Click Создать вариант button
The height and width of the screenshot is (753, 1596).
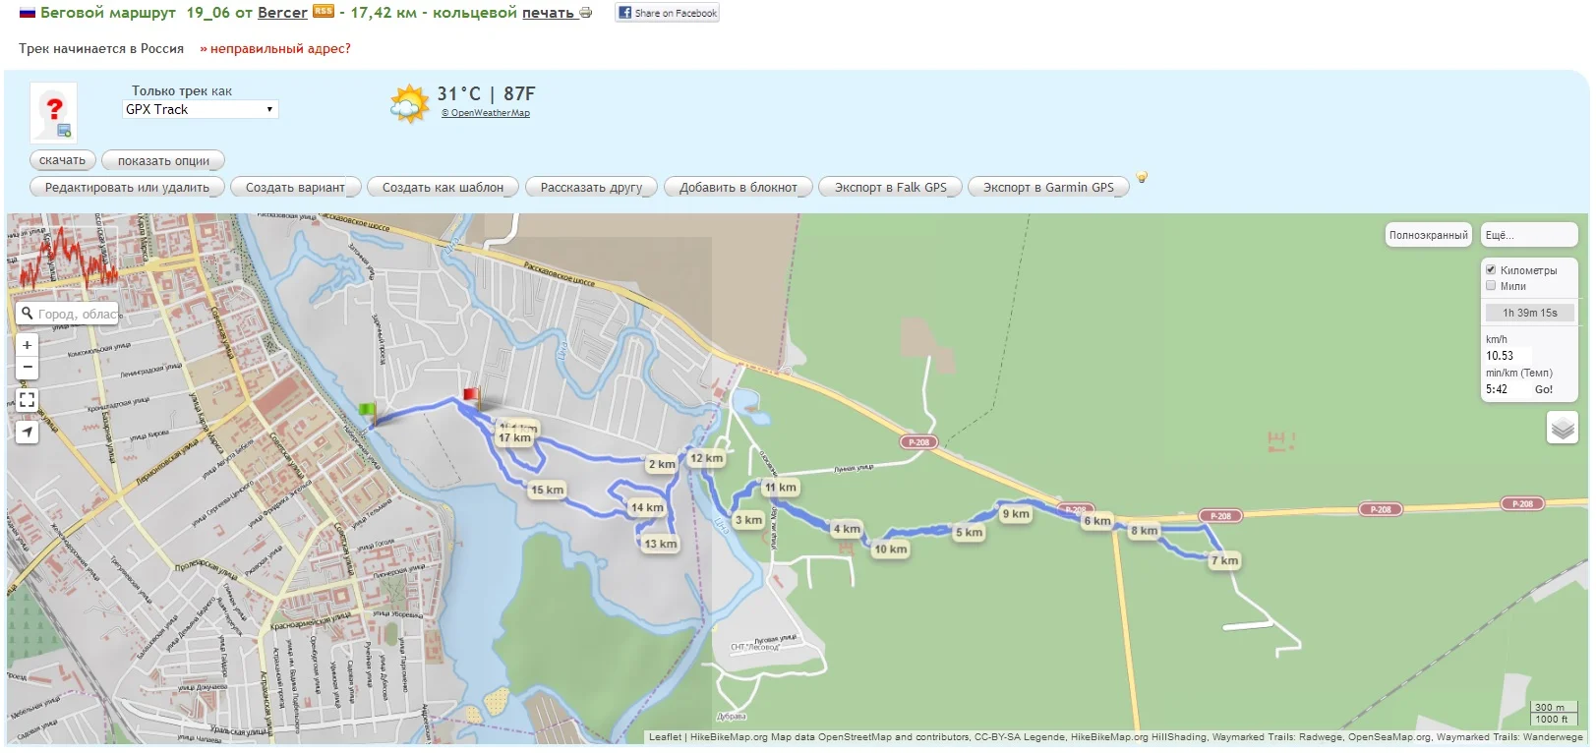[295, 187]
